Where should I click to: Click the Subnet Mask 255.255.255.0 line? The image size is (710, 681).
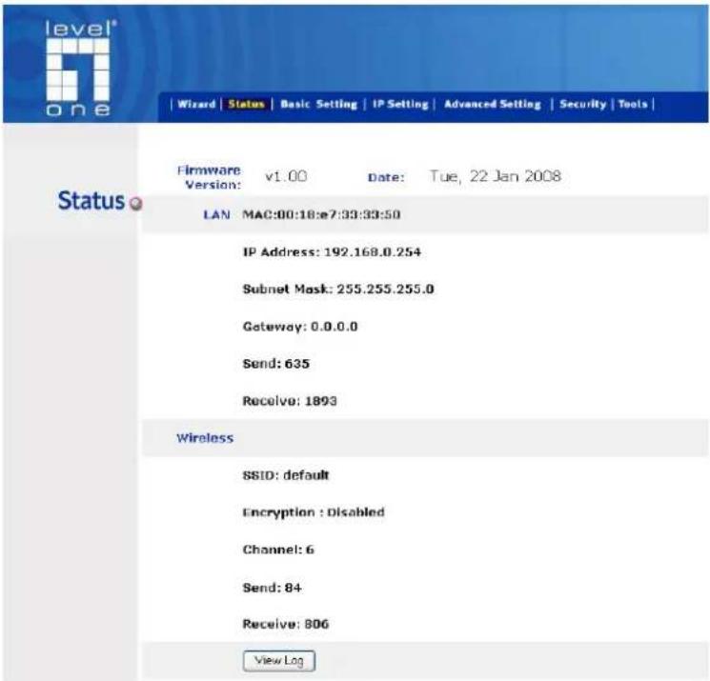pyautogui.click(x=338, y=290)
